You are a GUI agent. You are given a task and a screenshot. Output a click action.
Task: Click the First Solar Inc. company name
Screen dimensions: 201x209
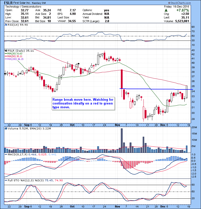pos(22,3)
